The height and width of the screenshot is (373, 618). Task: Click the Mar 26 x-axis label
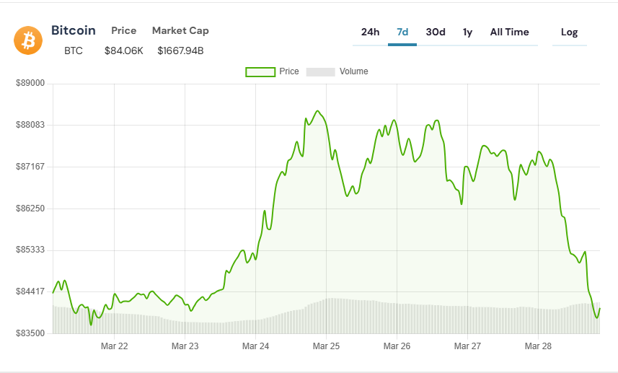[397, 346]
